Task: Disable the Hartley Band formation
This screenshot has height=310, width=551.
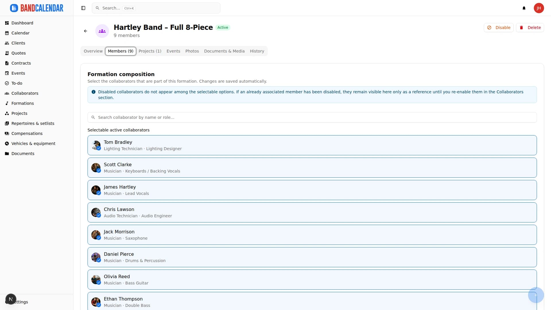Action: coord(499,28)
